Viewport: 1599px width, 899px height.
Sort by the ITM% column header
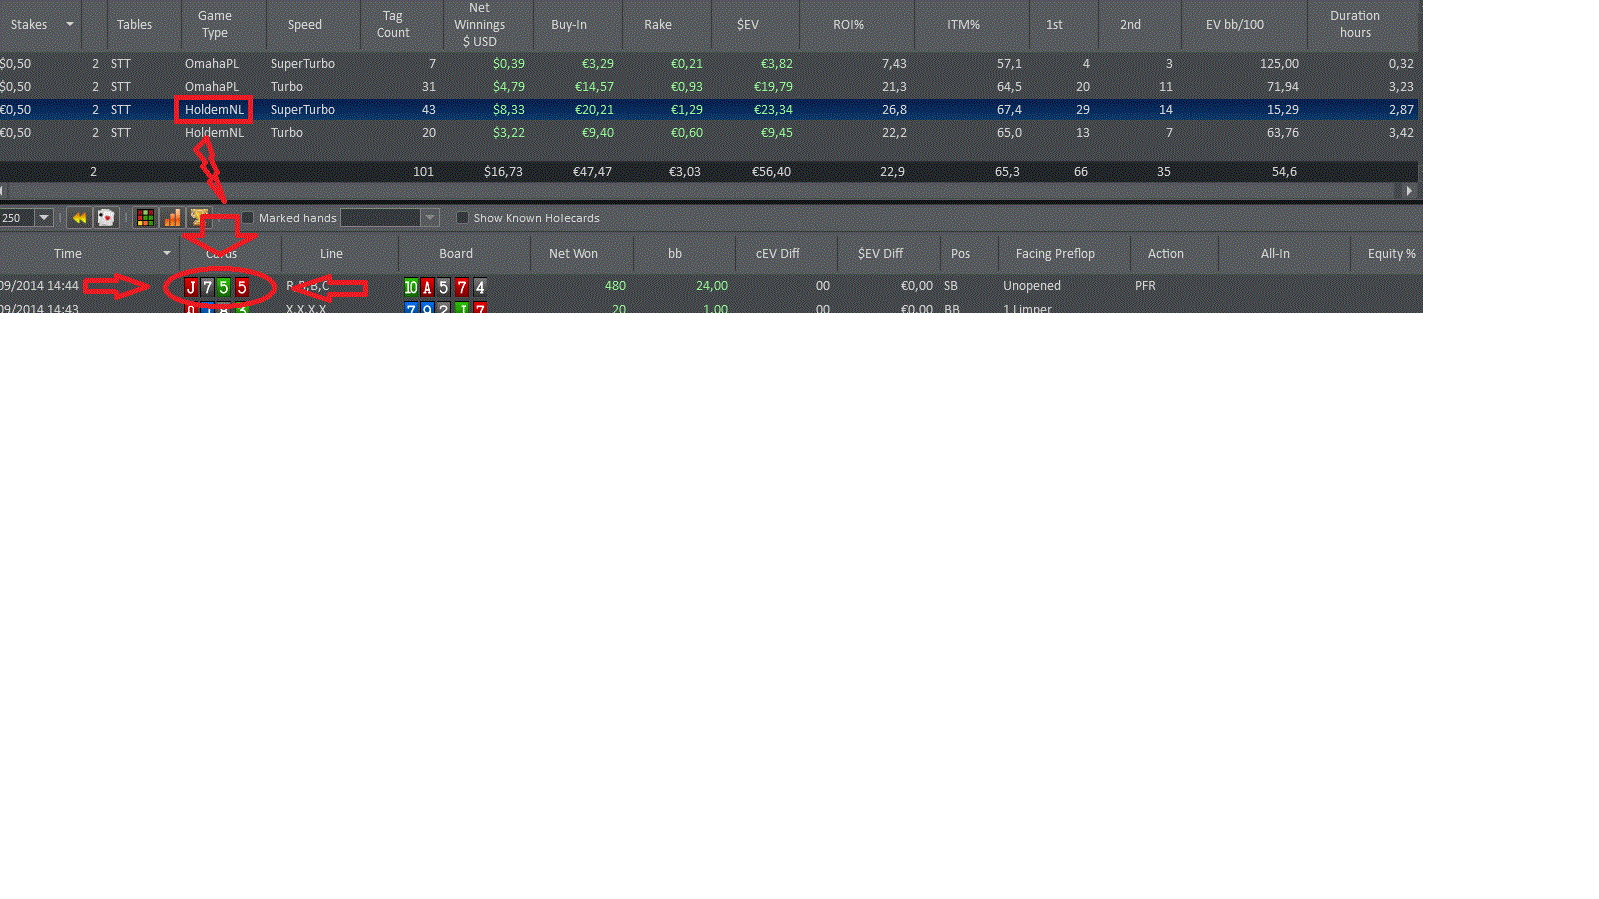click(x=964, y=24)
